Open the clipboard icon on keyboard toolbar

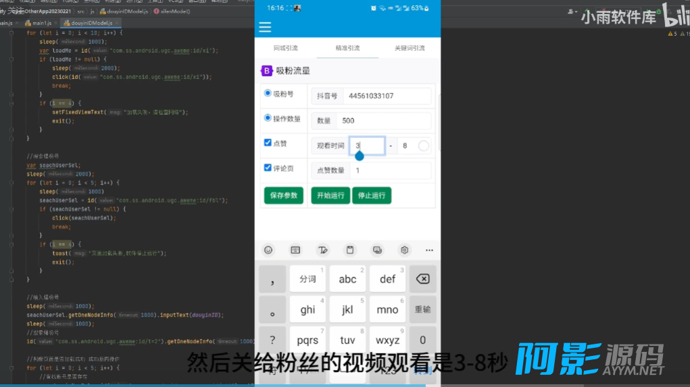(350, 250)
